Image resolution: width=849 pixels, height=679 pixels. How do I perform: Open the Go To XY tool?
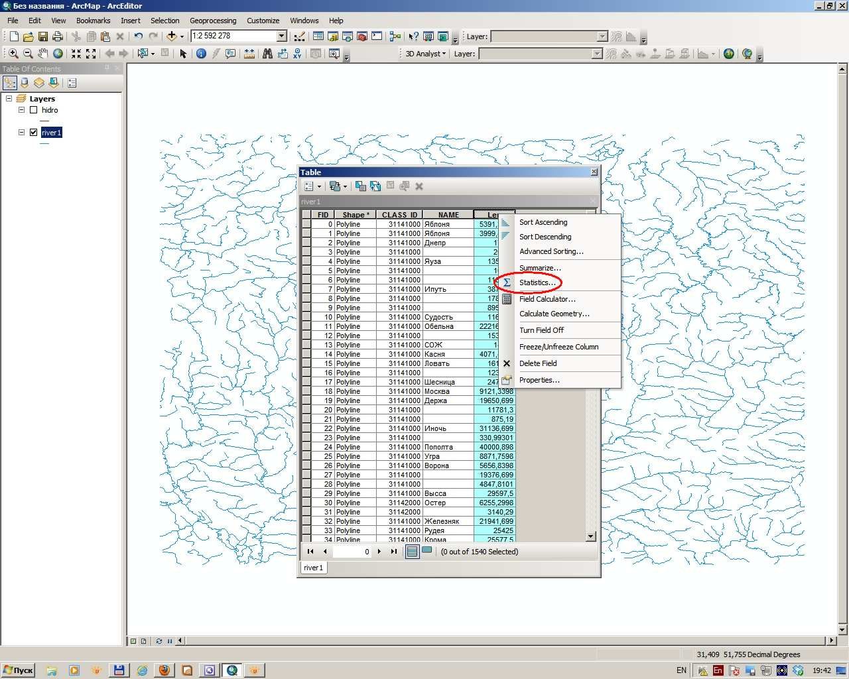(297, 54)
